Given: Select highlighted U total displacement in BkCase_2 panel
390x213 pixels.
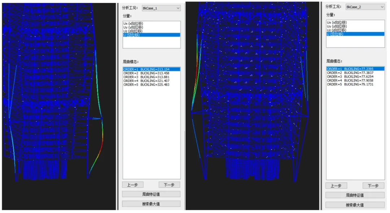Looking at the screenshot, I should click(x=337, y=34).
